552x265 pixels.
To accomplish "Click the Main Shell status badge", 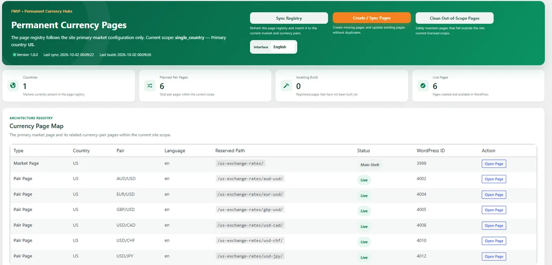I will pyautogui.click(x=370, y=165).
